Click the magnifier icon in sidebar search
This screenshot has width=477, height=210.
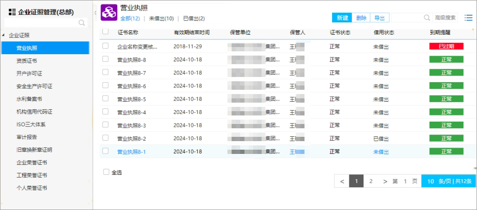[x=81, y=23]
